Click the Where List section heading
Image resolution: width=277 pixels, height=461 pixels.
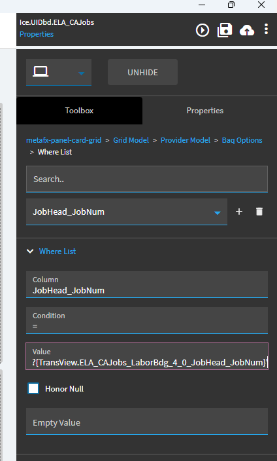click(57, 251)
